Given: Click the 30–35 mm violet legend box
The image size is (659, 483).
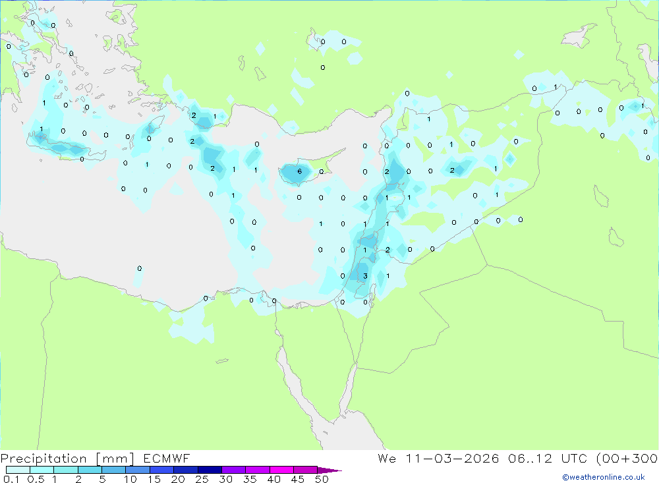Looking at the screenshot, I should coord(234,470).
